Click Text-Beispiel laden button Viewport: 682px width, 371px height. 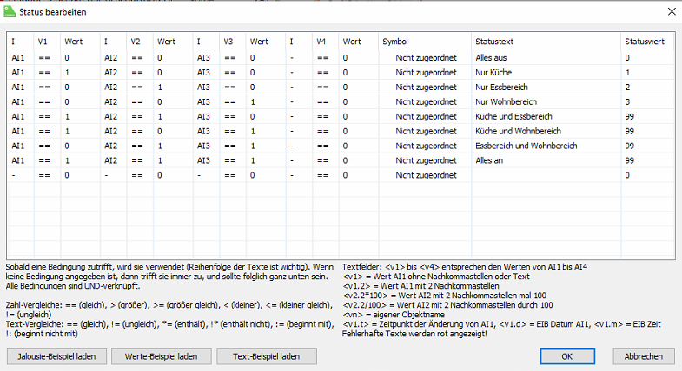pyautogui.click(x=267, y=356)
